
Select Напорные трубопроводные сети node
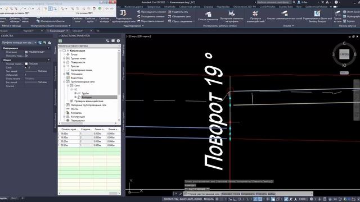coord(88,105)
